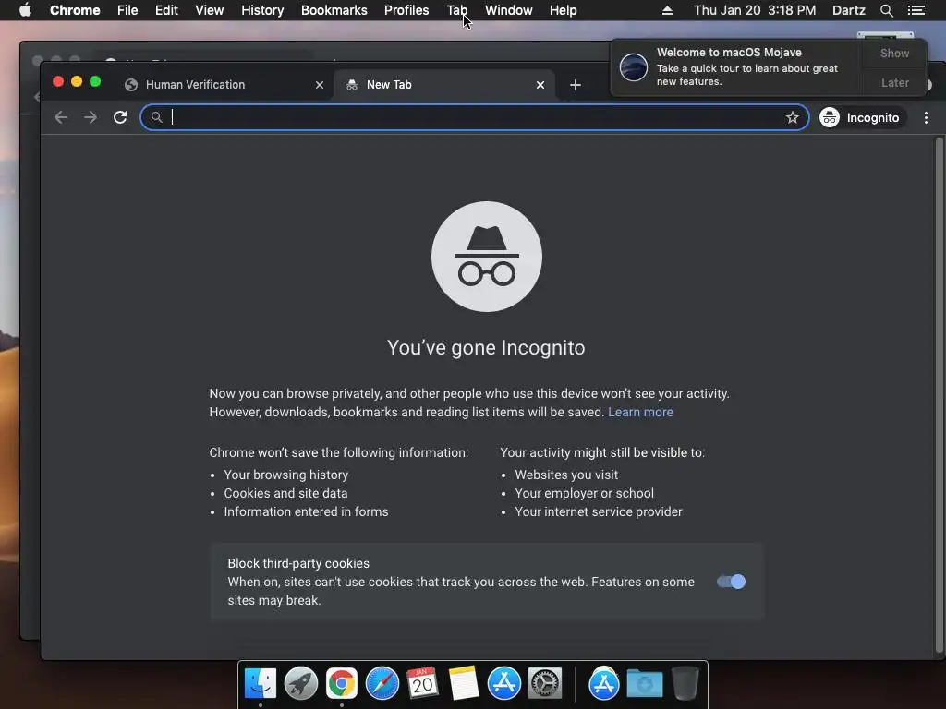Click the page vertical scrollbar
Screen dimensions: 946x709
(x=939, y=395)
